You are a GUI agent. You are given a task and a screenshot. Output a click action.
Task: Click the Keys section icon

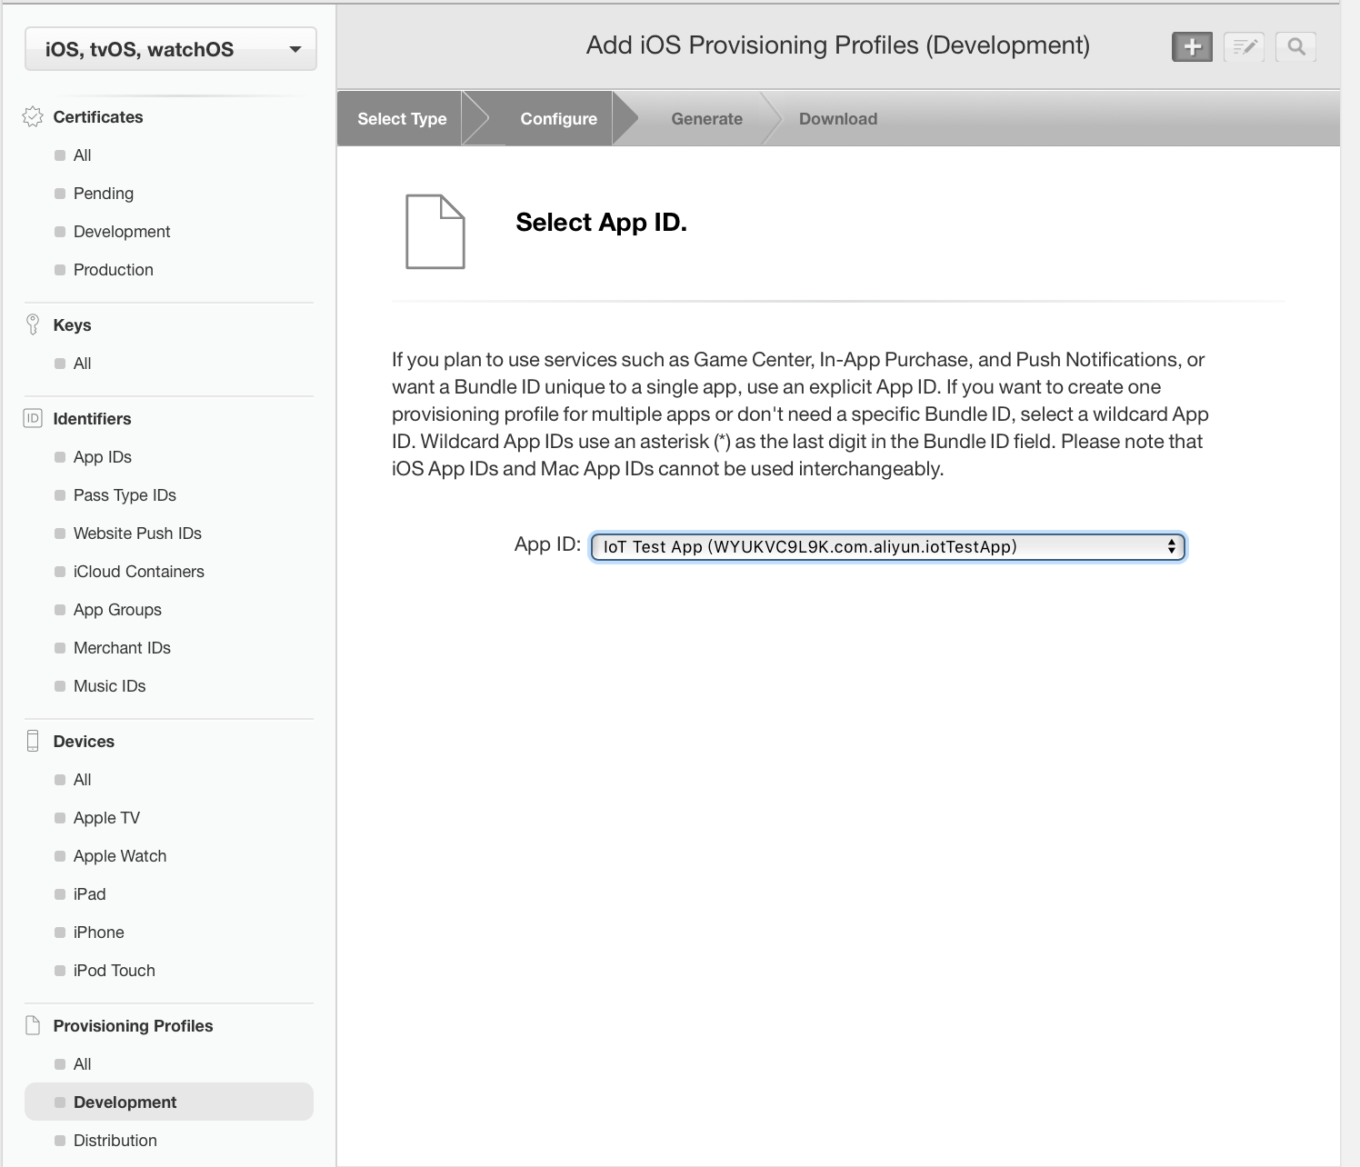click(33, 324)
